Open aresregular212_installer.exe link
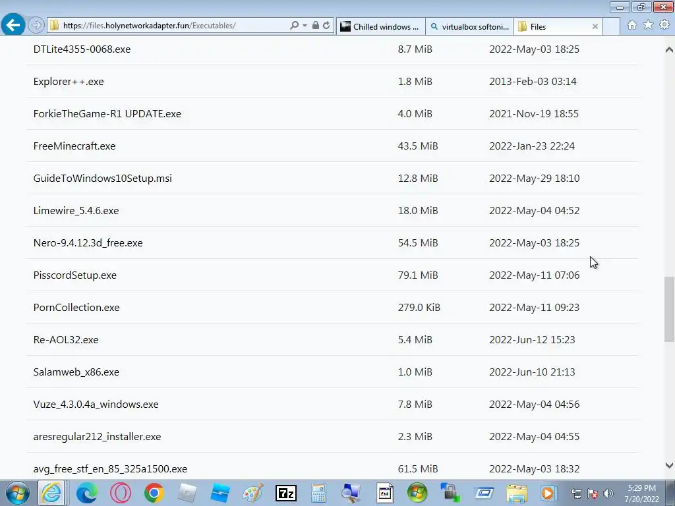675x506 pixels. (97, 436)
